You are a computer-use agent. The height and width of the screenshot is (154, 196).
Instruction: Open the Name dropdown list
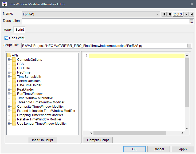[157, 14]
